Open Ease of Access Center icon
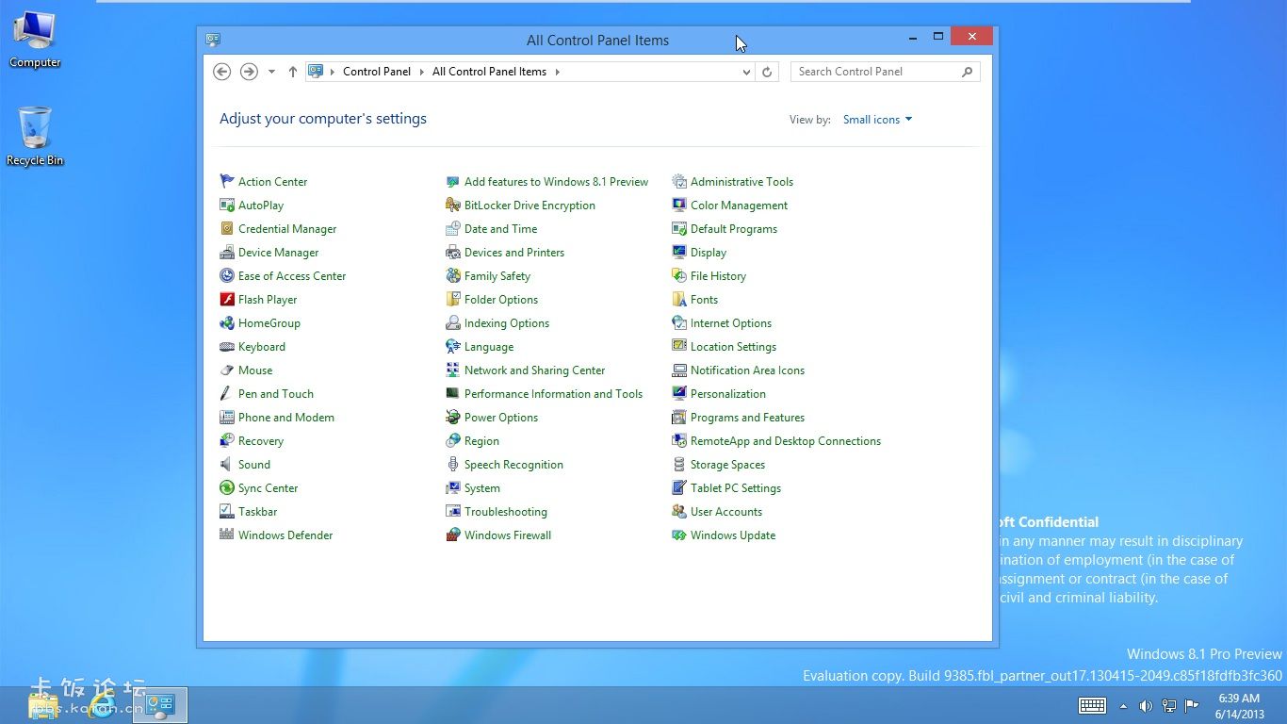The image size is (1287, 724). coord(226,275)
